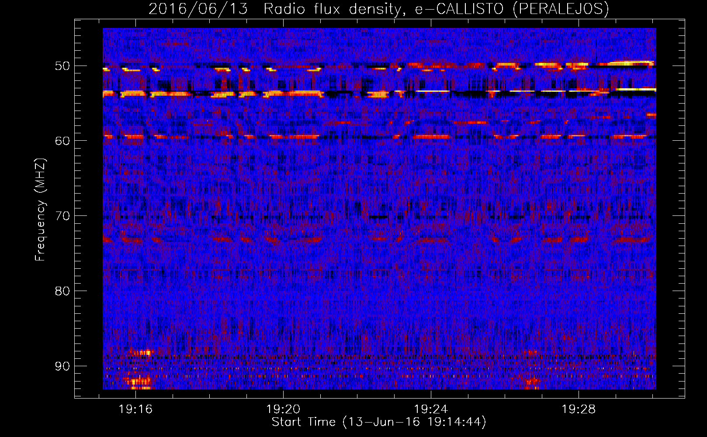Click the '19:16' time tick label

coord(135,409)
